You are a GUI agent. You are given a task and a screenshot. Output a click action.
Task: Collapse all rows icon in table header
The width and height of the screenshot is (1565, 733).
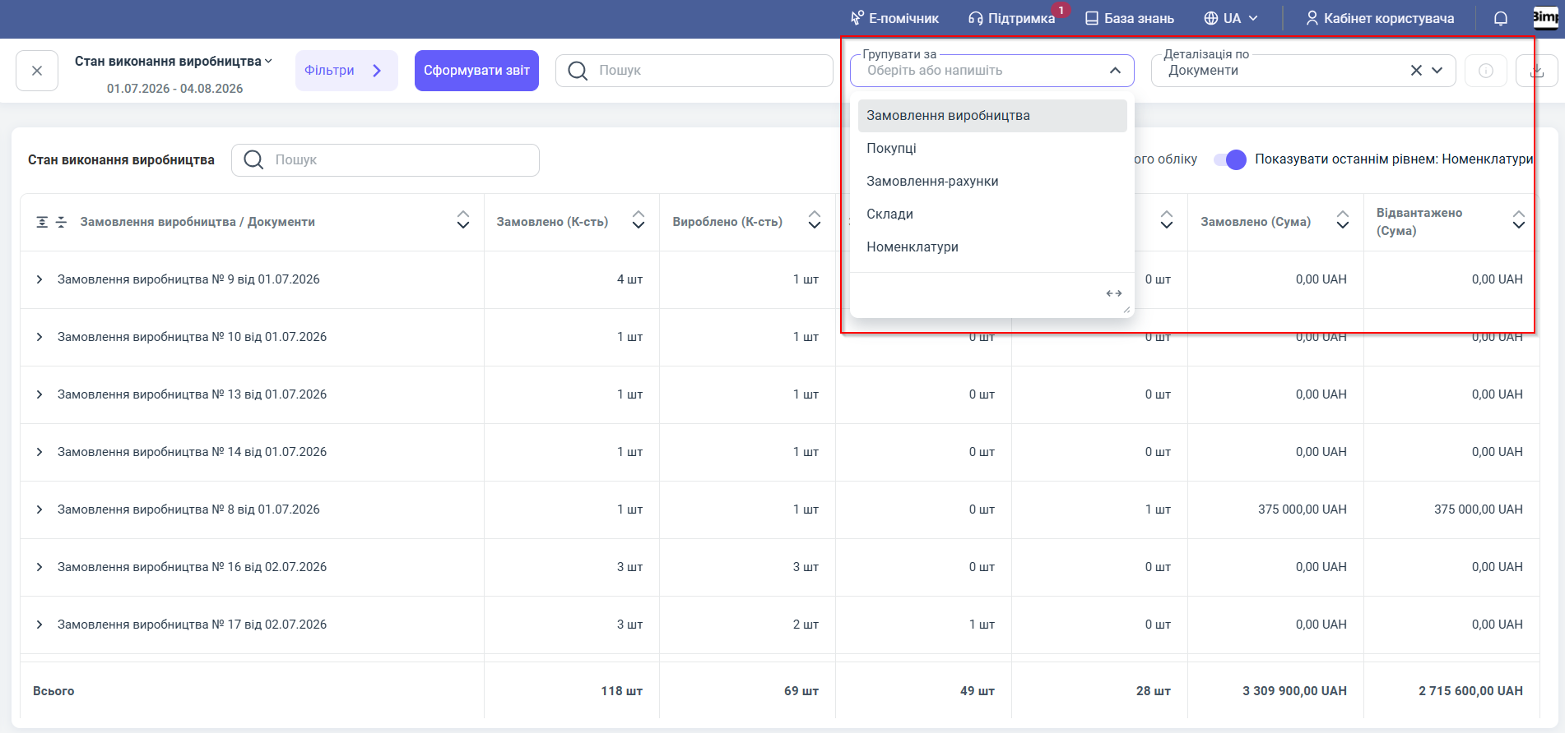61,223
